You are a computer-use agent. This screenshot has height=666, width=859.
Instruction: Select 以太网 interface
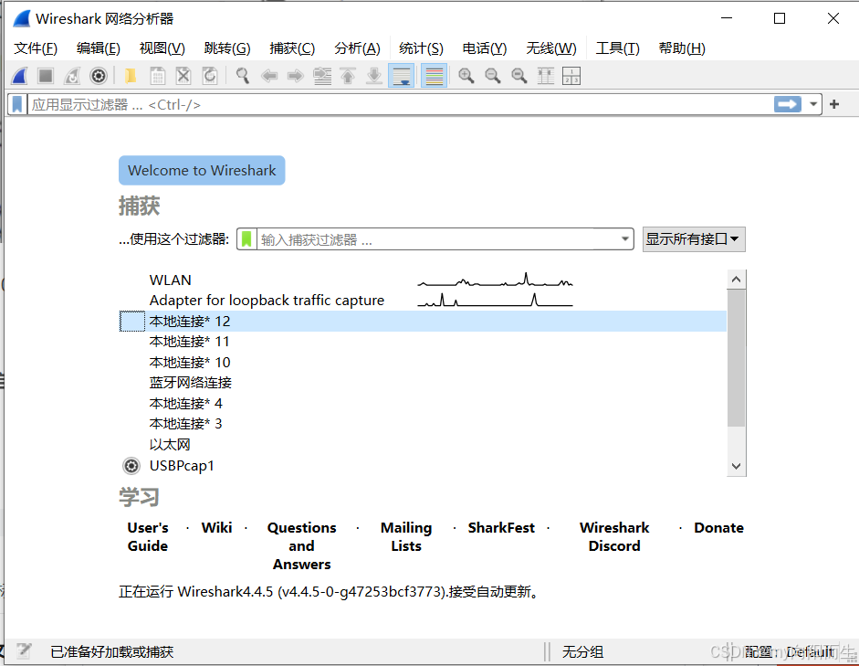pyautogui.click(x=423, y=445)
